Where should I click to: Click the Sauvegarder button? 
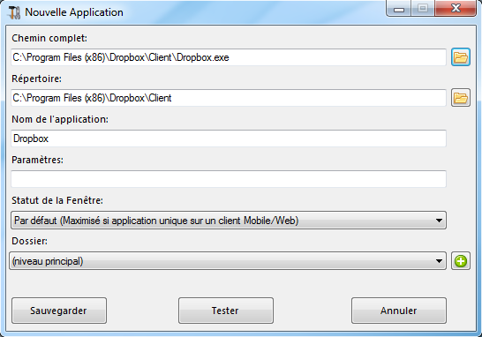pos(59,311)
